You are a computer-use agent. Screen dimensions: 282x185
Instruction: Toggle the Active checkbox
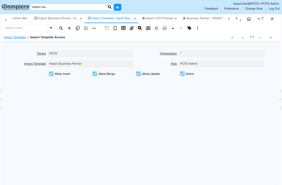click(x=182, y=74)
